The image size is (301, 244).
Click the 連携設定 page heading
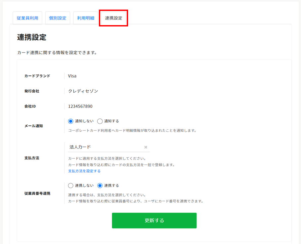click(32, 37)
